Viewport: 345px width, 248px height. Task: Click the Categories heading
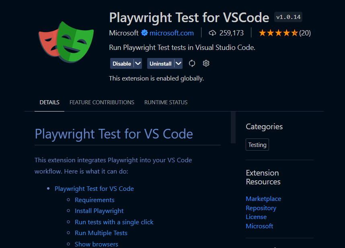point(264,127)
